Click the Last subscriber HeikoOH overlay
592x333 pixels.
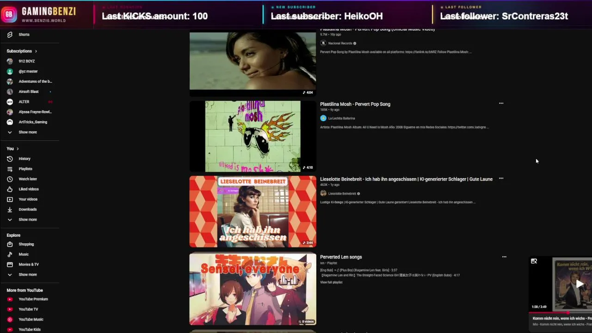point(327,16)
